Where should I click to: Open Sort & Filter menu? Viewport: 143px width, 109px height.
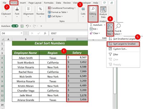(110, 29)
